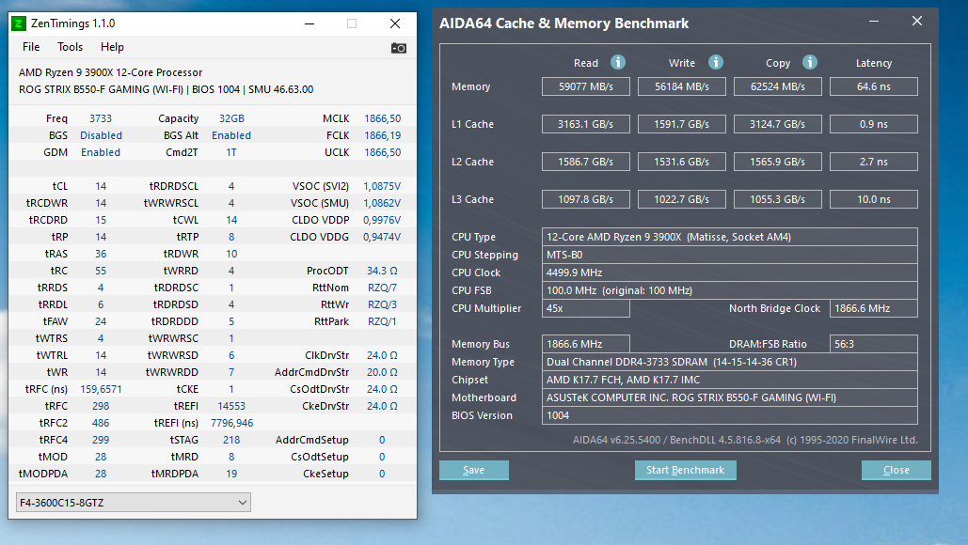The width and height of the screenshot is (968, 545).
Task: Click the Motherboard ASUSTeK field in AIDA64
Action: pyautogui.click(x=730, y=397)
